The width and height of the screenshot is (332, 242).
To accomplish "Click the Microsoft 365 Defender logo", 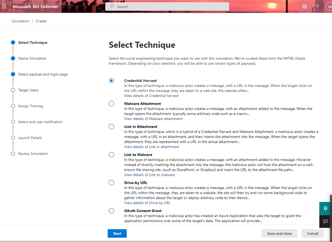I will [35, 6].
